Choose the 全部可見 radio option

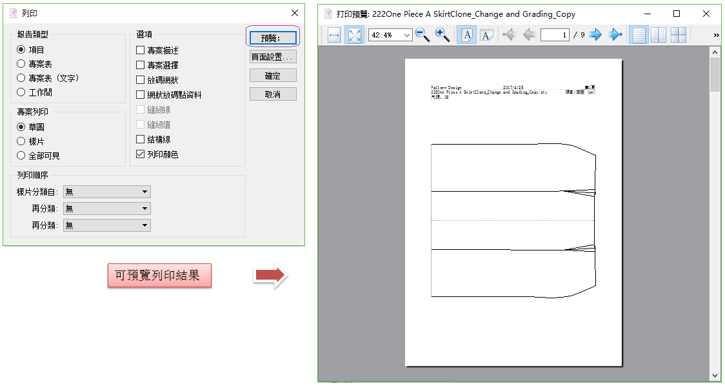[x=21, y=156]
